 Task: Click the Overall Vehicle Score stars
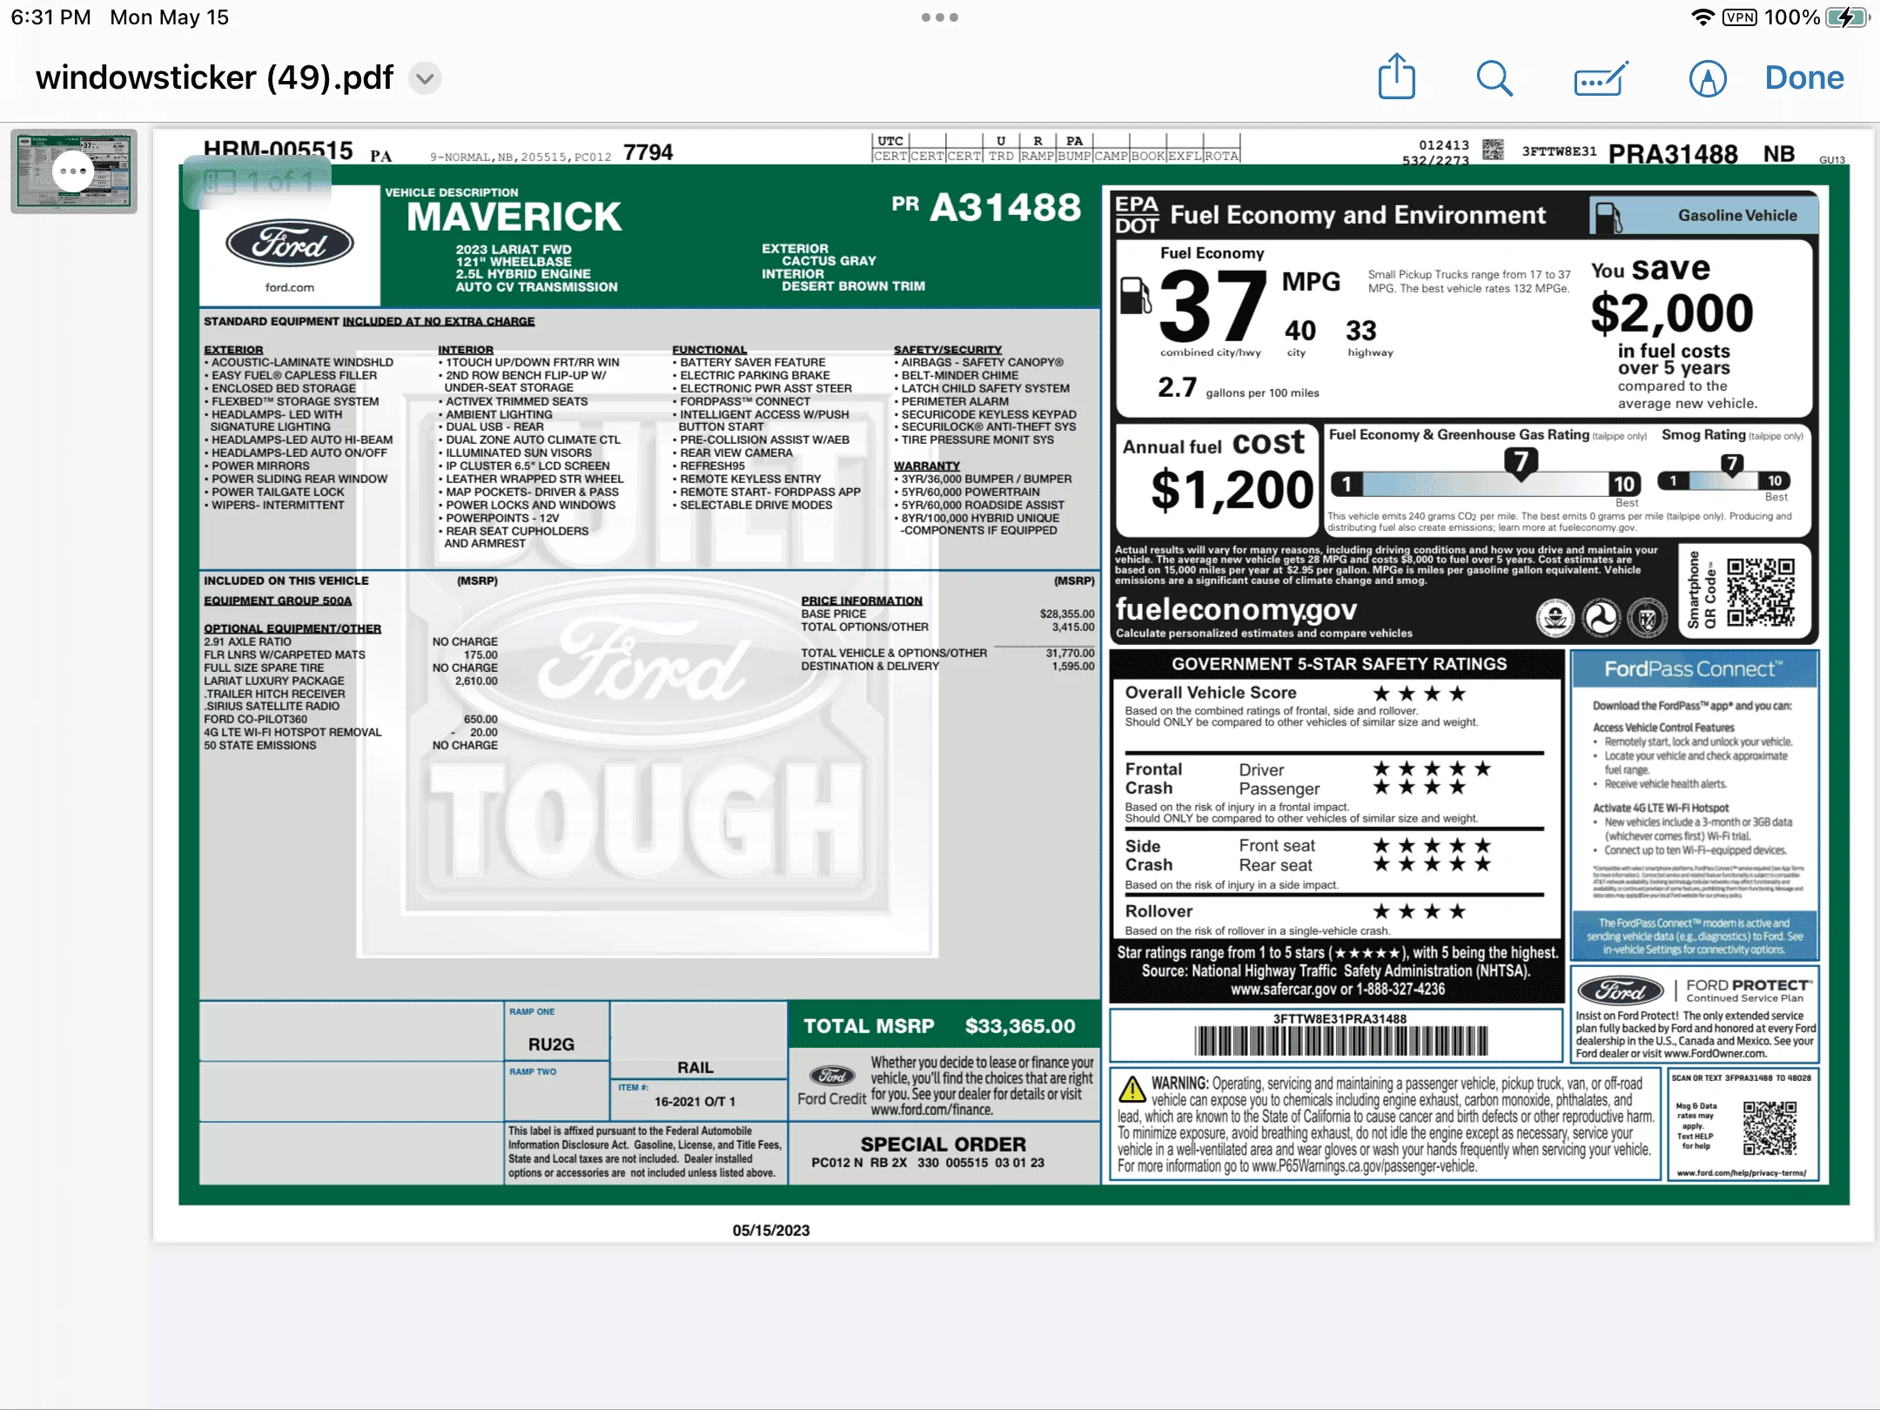click(1419, 694)
